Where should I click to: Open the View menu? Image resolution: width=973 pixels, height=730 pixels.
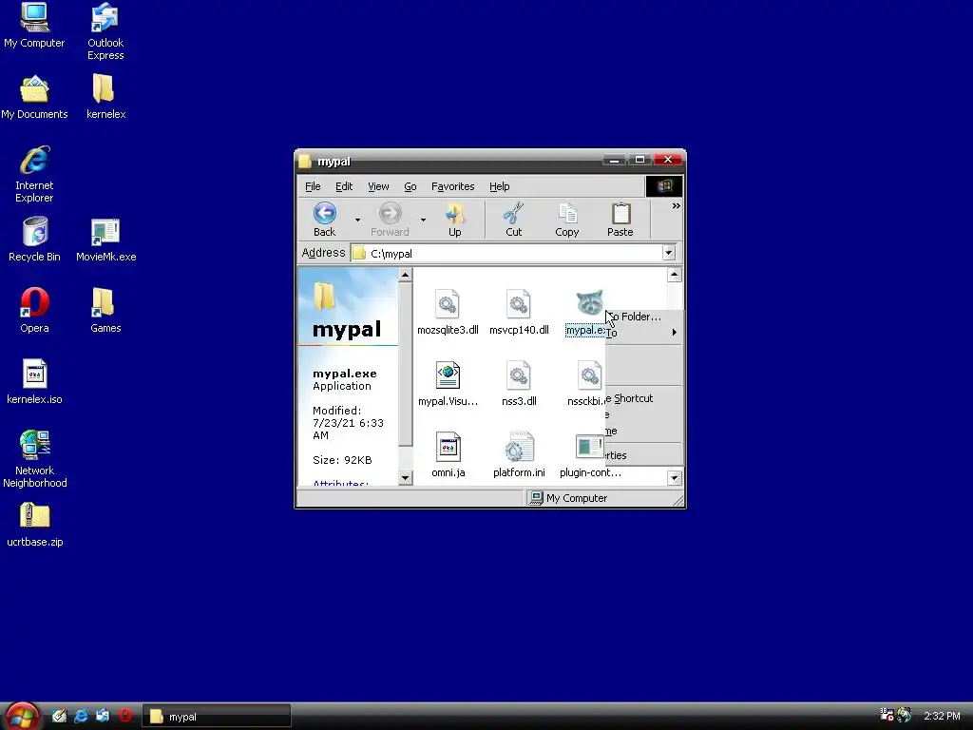point(378,186)
